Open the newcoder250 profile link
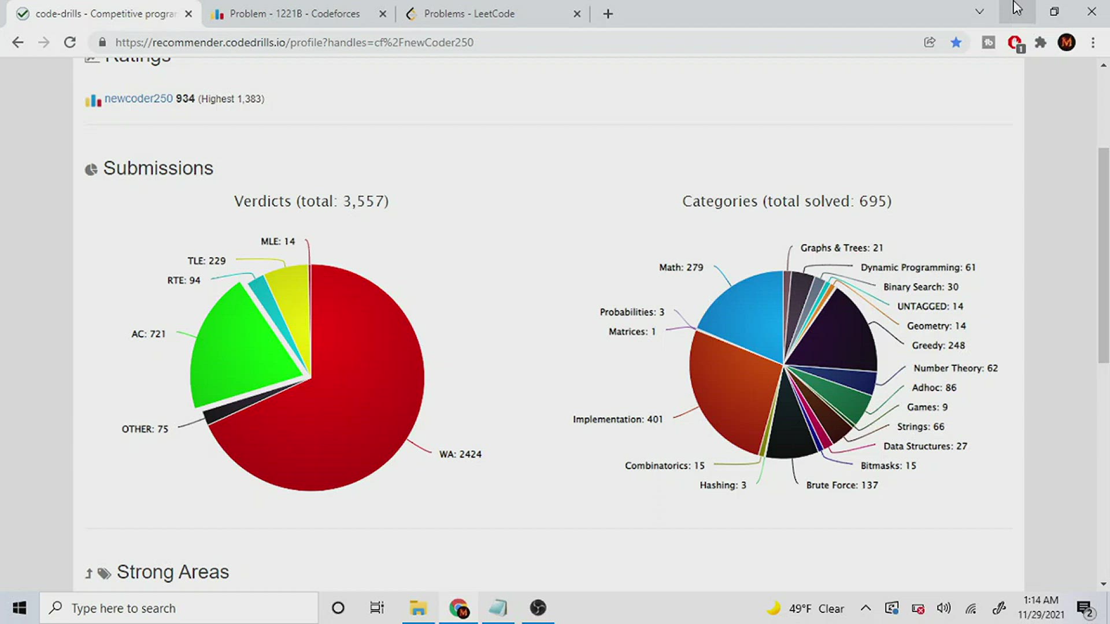Image resolution: width=1110 pixels, height=624 pixels. coord(139,99)
